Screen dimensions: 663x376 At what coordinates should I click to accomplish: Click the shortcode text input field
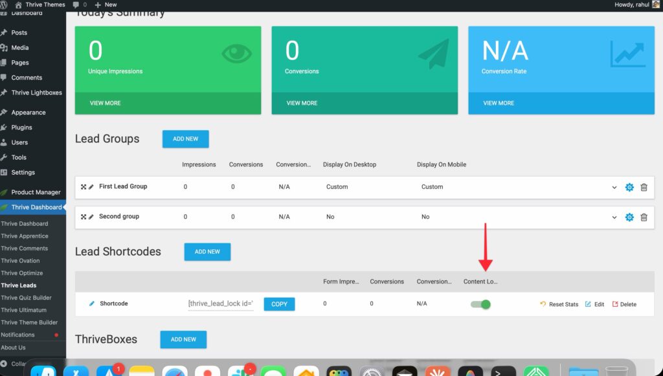click(x=221, y=304)
